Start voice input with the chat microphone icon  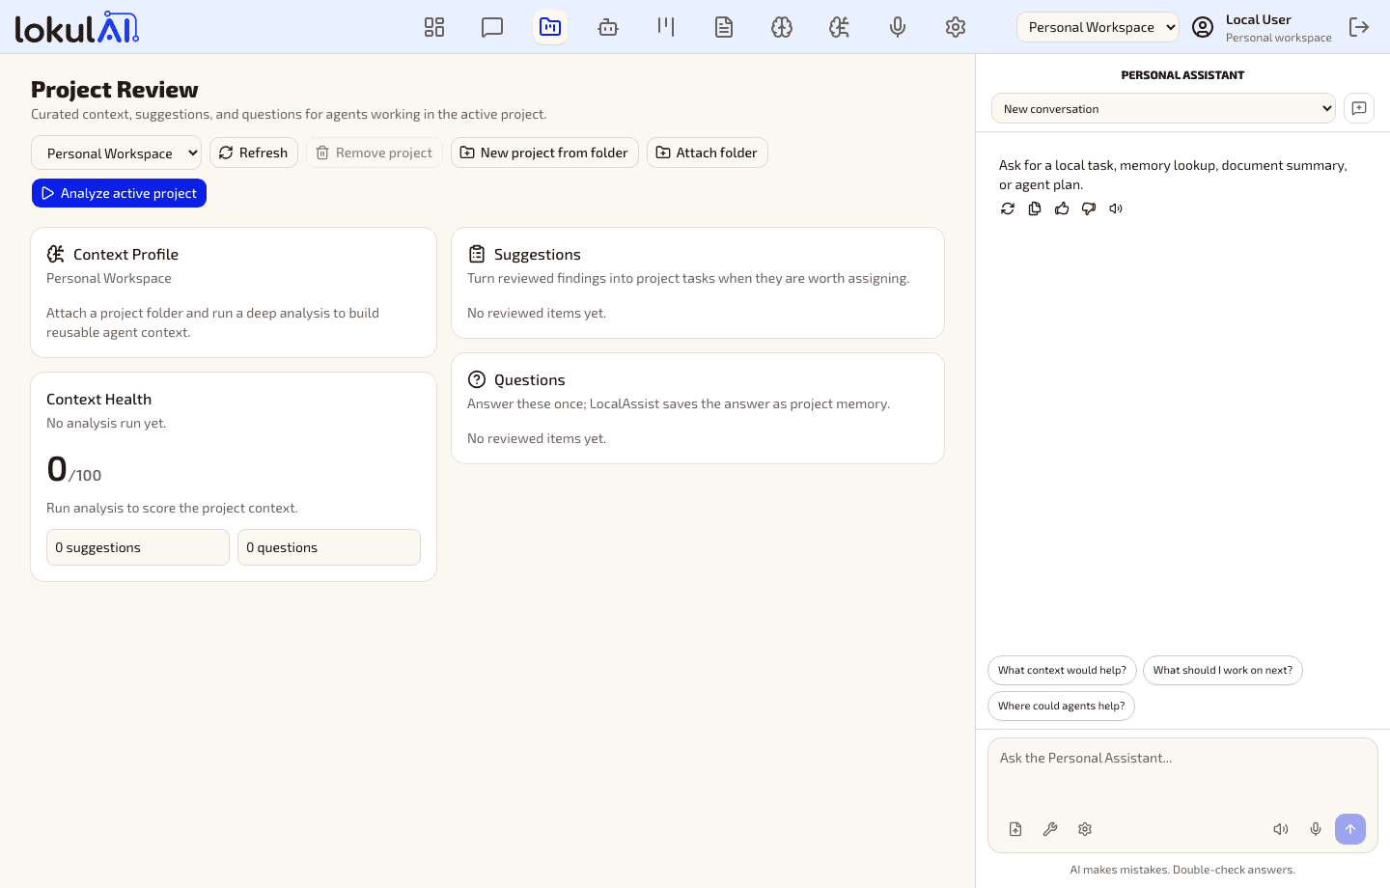click(1316, 829)
